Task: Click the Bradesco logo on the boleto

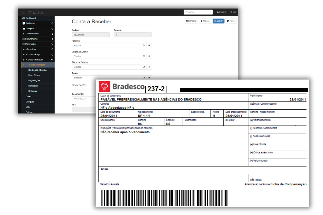Action: pyautogui.click(x=122, y=87)
